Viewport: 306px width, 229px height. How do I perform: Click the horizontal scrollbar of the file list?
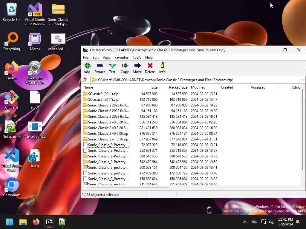coord(128,188)
